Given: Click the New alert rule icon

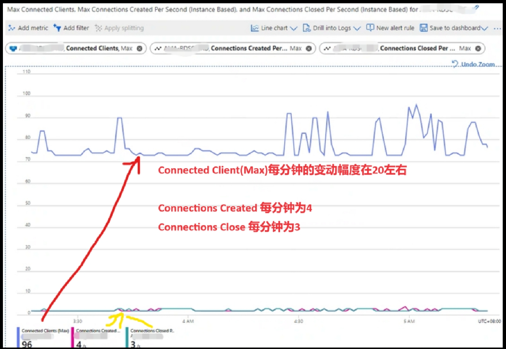Looking at the screenshot, I should pos(370,28).
